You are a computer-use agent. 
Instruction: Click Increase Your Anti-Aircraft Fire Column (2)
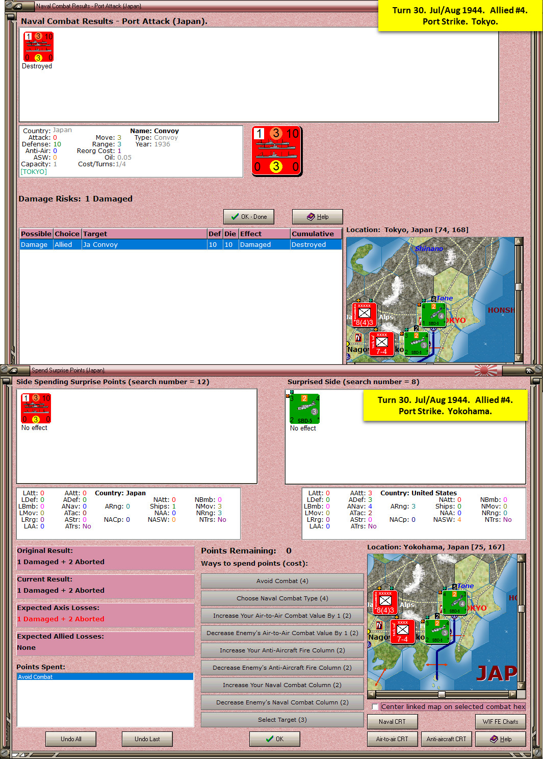[282, 650]
